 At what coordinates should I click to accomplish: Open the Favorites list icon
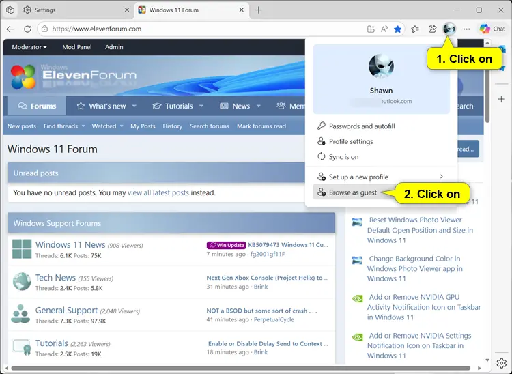415,29
